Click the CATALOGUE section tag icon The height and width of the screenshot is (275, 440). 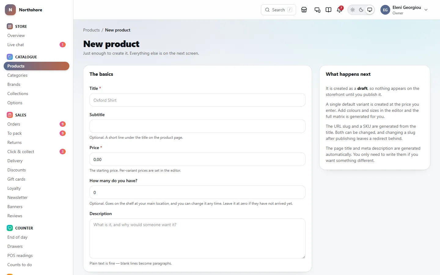(10, 57)
